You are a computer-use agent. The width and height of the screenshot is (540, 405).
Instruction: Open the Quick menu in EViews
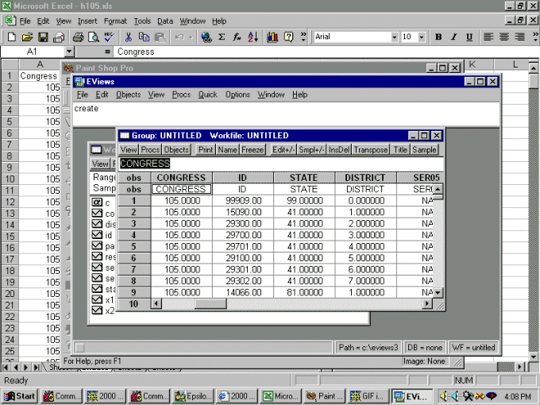tap(207, 94)
